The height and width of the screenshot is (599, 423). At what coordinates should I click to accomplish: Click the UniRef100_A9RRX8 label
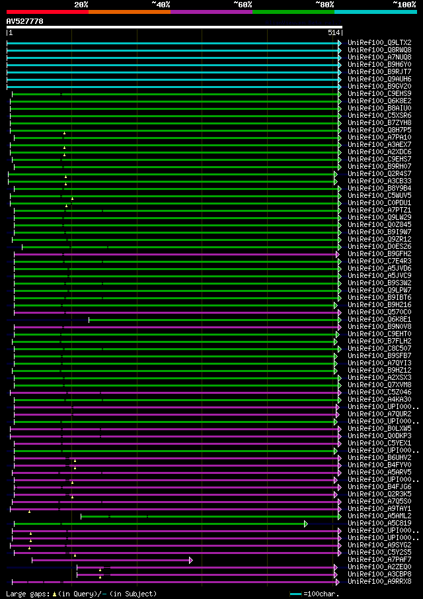[379, 582]
